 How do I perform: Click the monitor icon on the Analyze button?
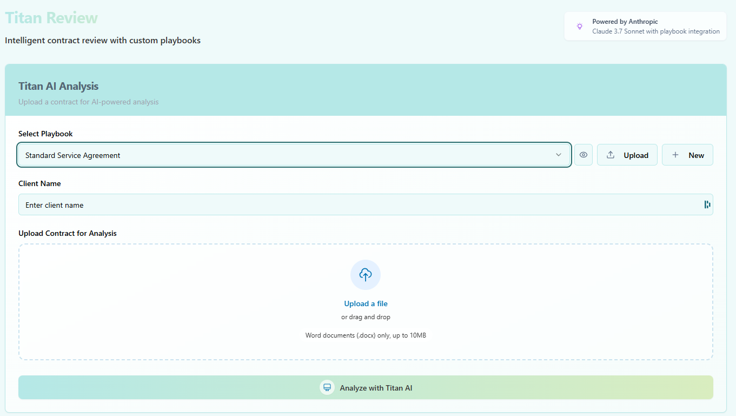tap(327, 387)
